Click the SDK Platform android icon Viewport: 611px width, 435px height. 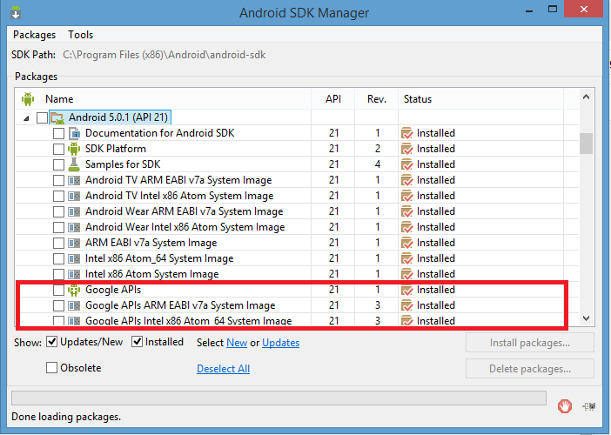74,149
